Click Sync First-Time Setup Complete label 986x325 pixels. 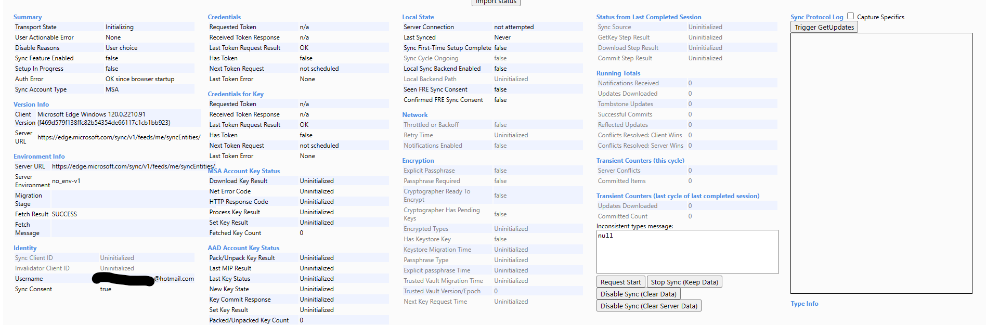[x=447, y=48]
